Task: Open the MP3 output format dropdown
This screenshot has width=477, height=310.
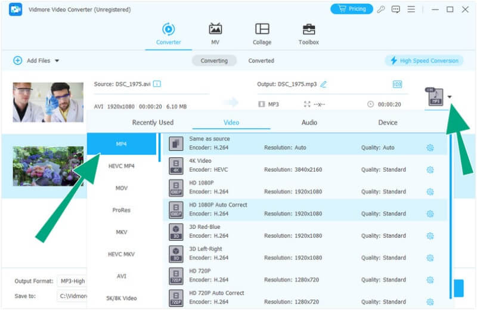Action: (x=450, y=97)
